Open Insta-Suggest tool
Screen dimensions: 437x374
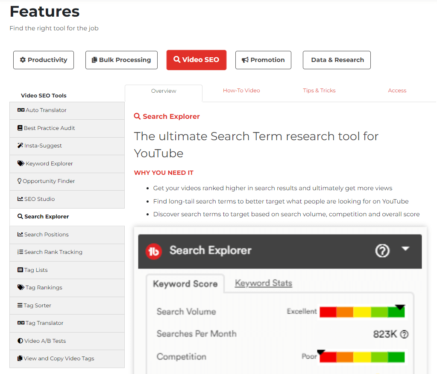[67, 146]
